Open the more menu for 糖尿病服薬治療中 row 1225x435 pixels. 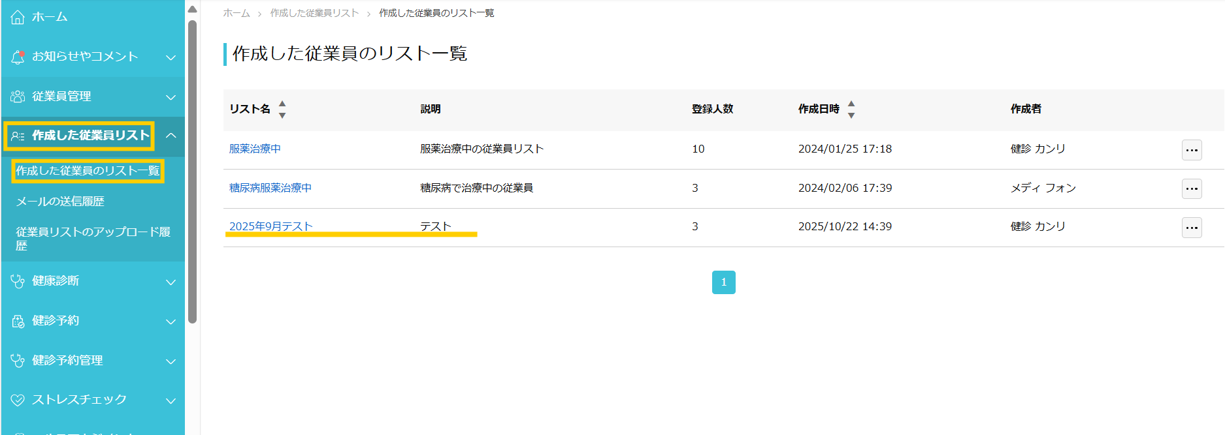tap(1192, 188)
